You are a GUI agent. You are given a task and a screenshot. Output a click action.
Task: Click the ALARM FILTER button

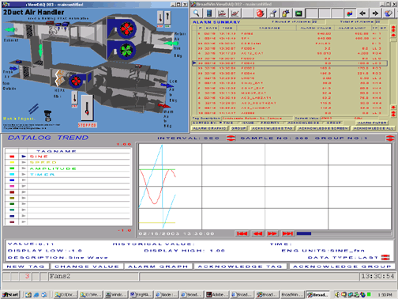click(372, 123)
